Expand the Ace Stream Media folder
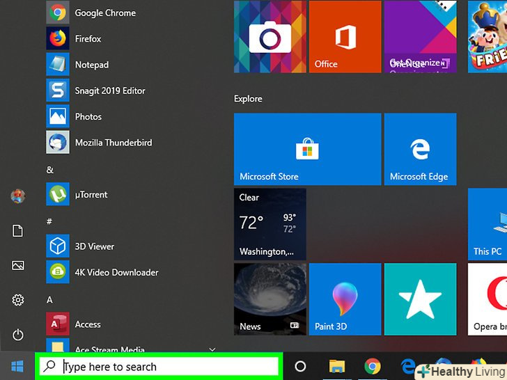 pyautogui.click(x=212, y=349)
